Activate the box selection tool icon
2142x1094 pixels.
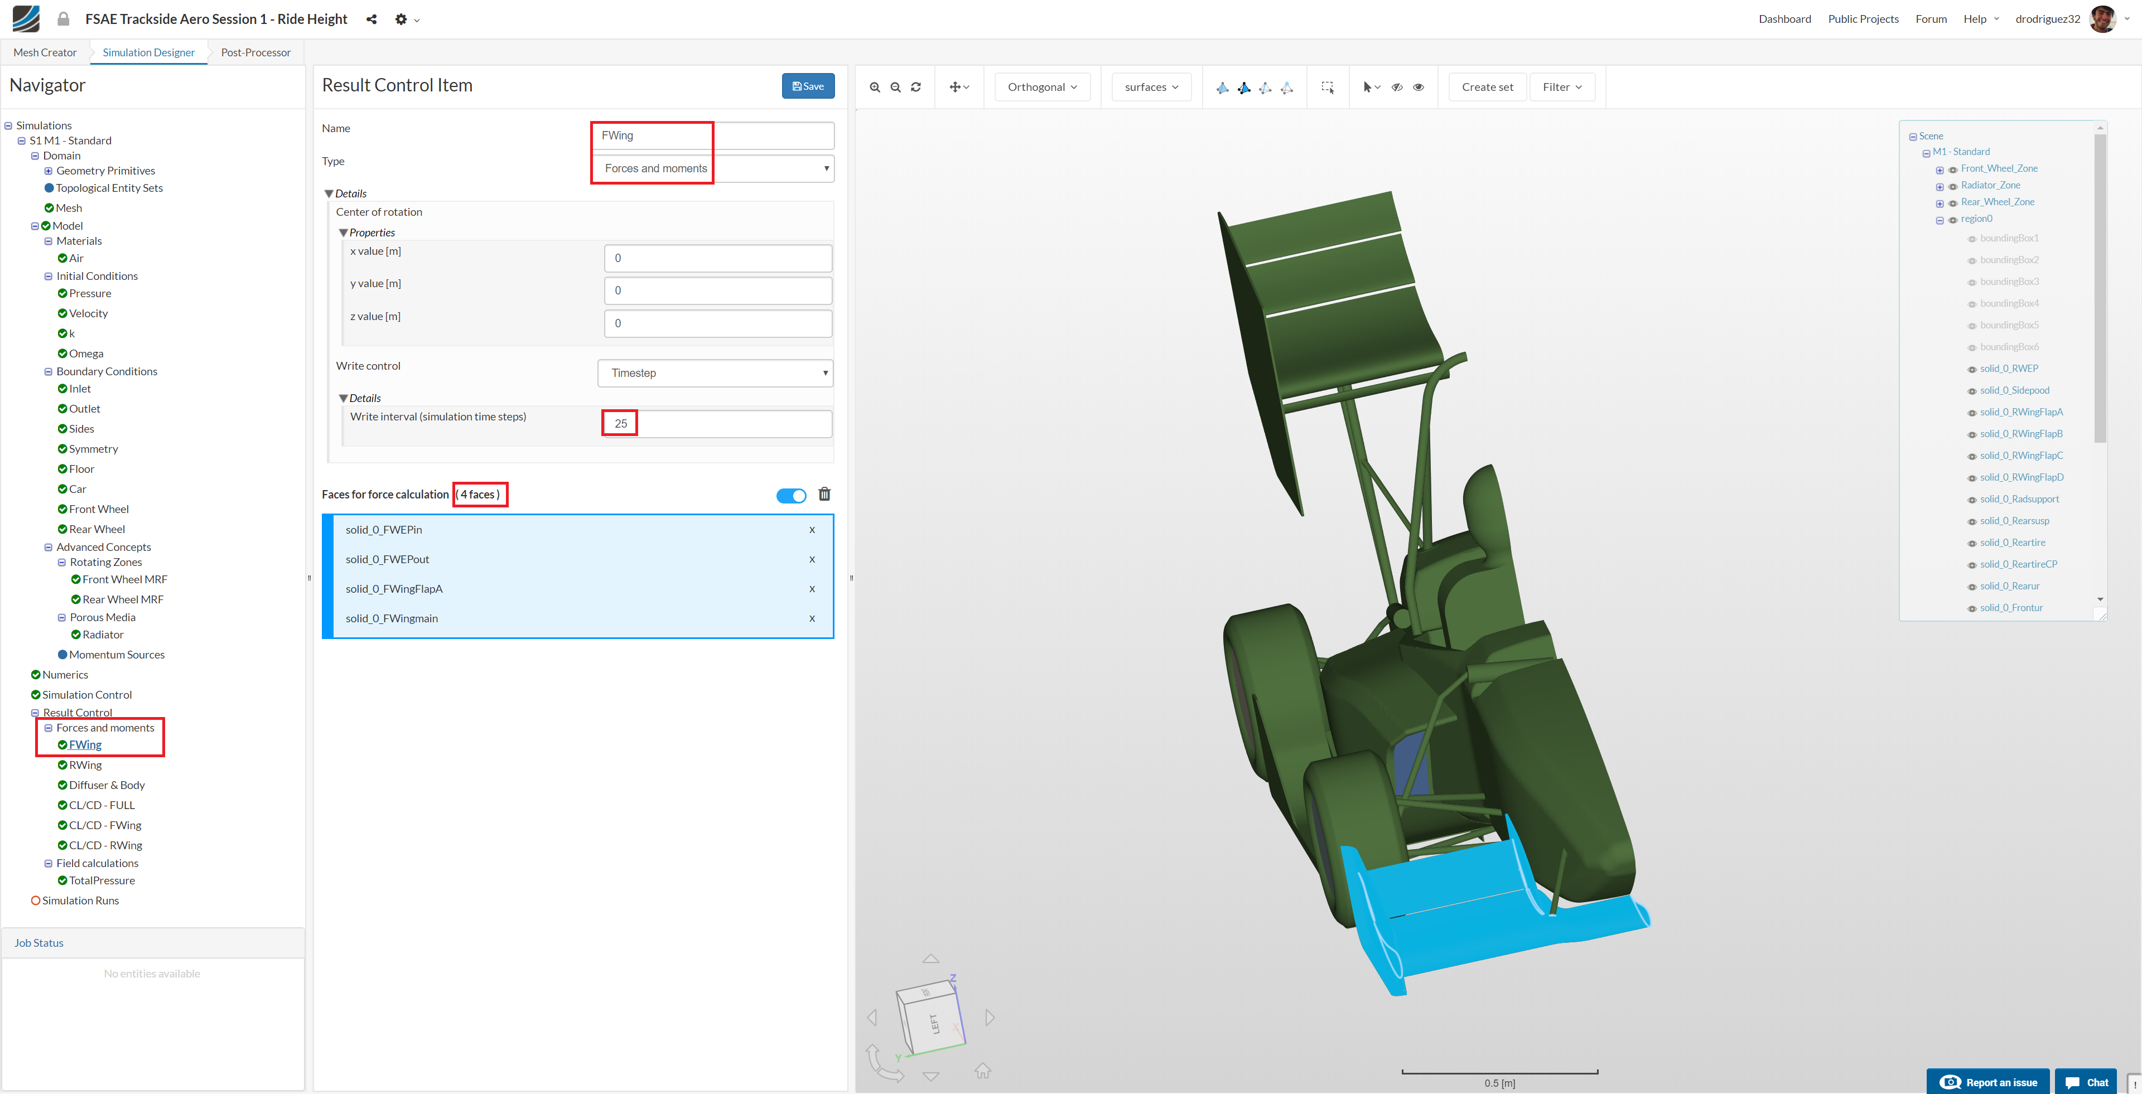(x=1328, y=88)
